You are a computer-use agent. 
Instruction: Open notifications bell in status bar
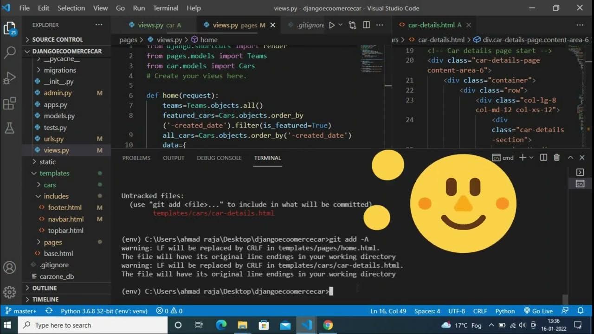click(x=580, y=311)
